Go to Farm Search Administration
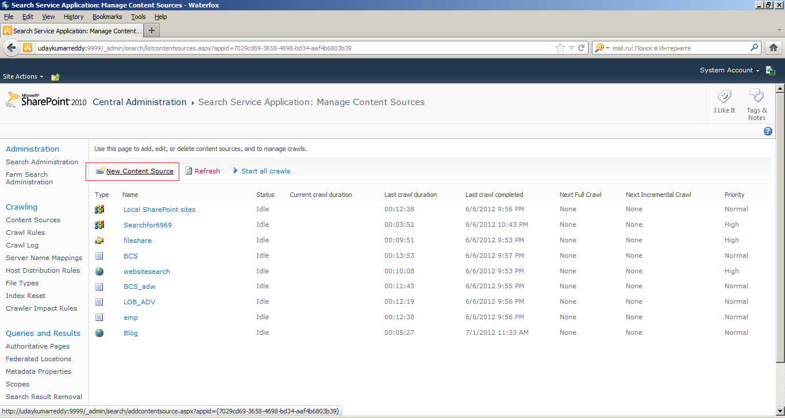785x418 pixels. [x=29, y=178]
